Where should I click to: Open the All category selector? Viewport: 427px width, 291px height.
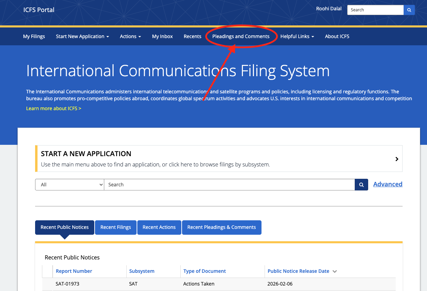70,185
